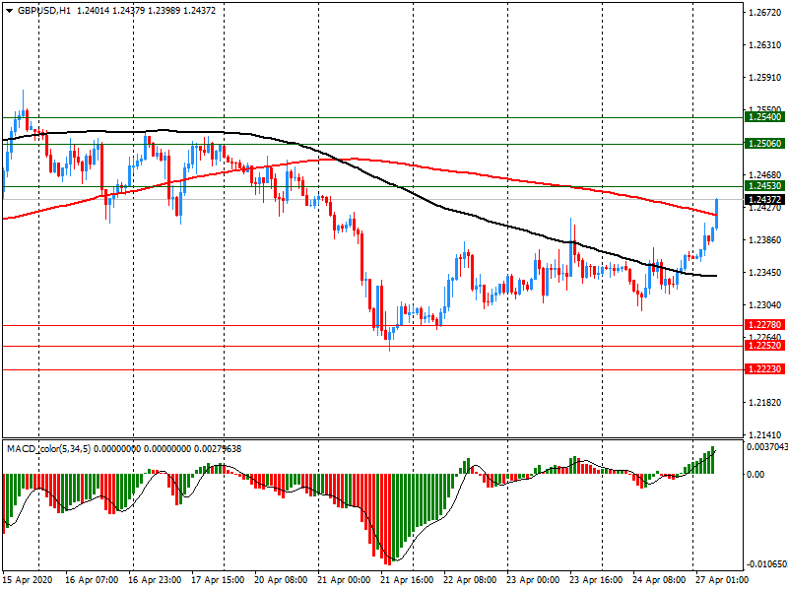
Task: Click the 1.23860 price scale value
Action: [765, 240]
